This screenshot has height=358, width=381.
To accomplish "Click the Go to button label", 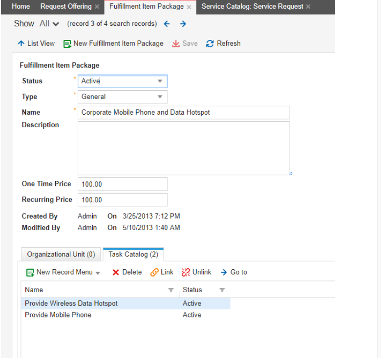I will (238, 272).
